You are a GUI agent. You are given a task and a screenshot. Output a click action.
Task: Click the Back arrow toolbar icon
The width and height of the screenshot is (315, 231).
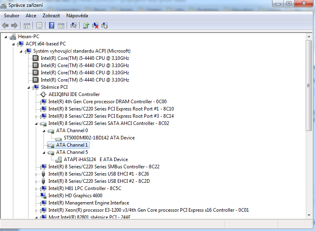tap(5, 26)
